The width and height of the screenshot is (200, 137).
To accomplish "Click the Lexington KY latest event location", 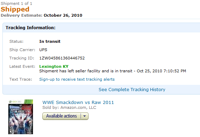I will tap(54, 66).
